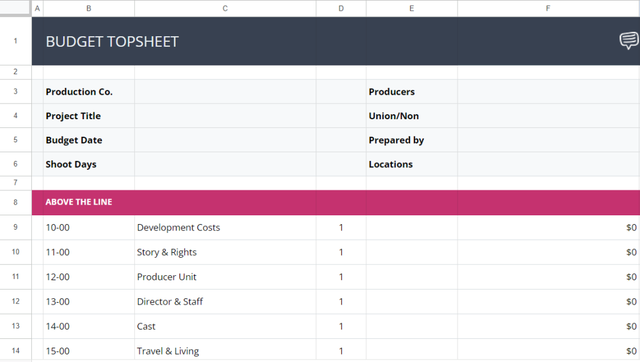The height and width of the screenshot is (362, 640).
Task: Click account code 12-00
Action: tap(89, 276)
